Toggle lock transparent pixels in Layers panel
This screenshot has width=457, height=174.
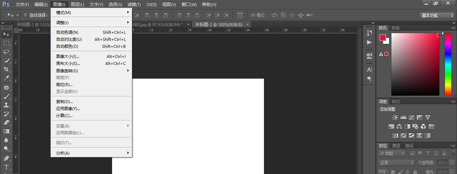click(x=393, y=172)
